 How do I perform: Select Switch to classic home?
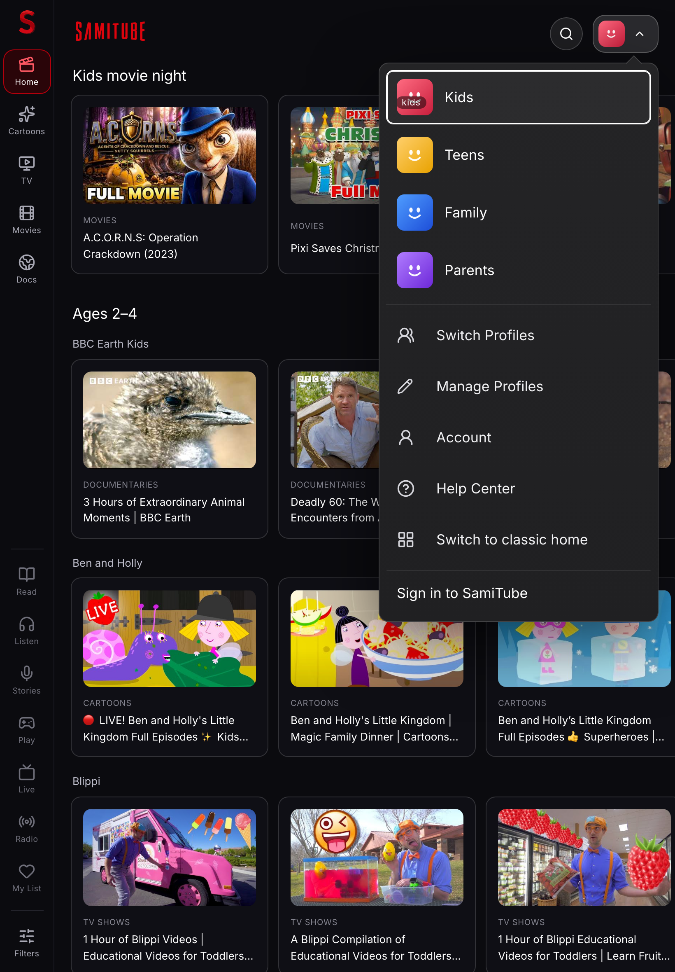[x=518, y=540]
